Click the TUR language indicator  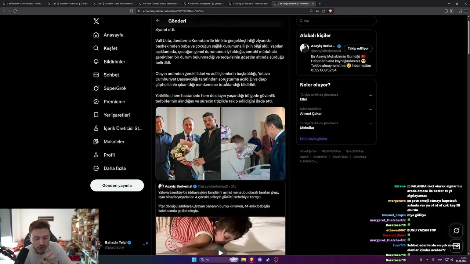click(440, 260)
